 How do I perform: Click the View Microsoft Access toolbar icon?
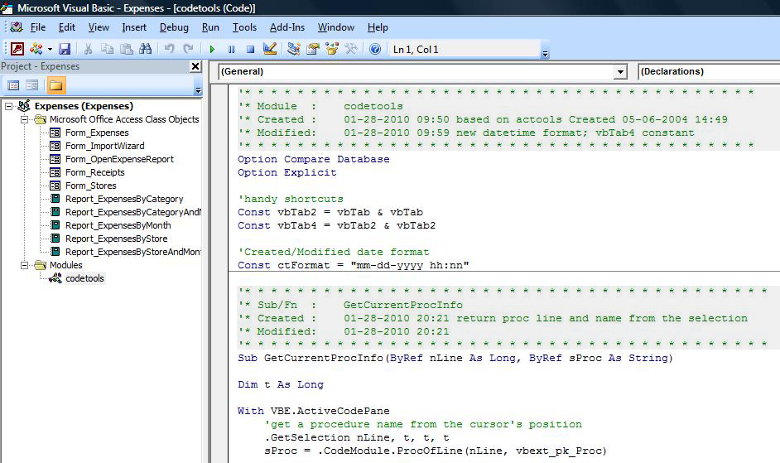pos(17,49)
